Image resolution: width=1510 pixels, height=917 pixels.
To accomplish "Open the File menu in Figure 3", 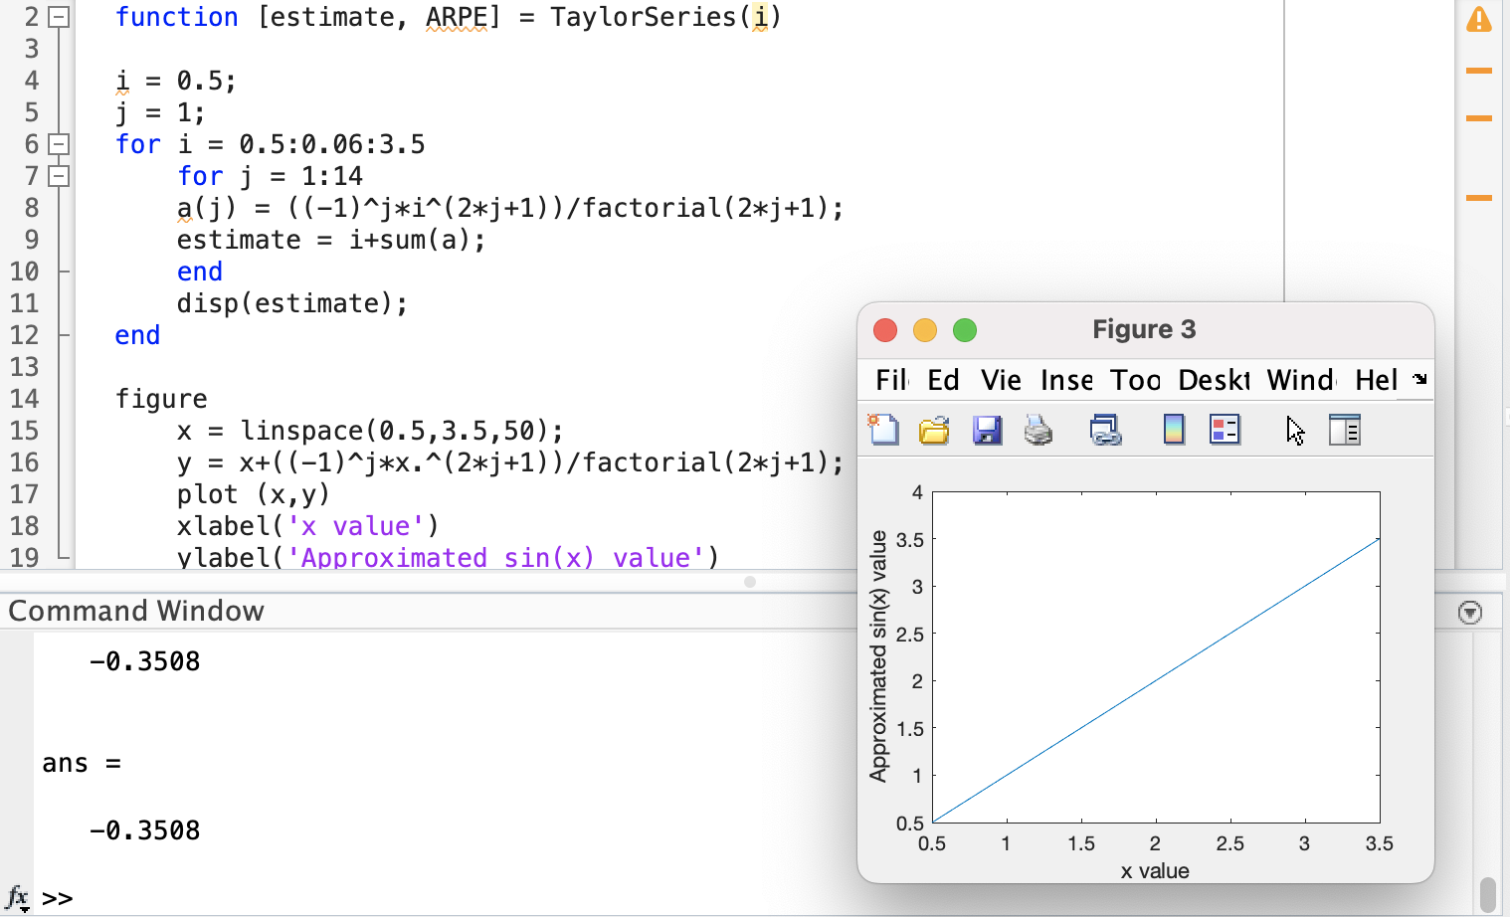I will 892,380.
